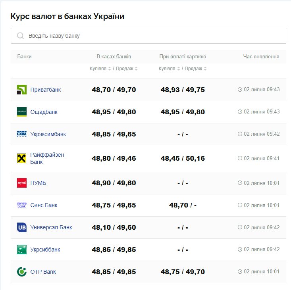Click the Ukrsibbank green logo

pos(22,250)
